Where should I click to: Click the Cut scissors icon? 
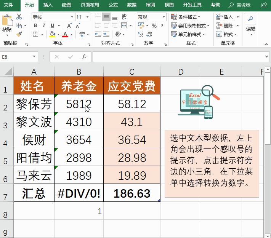[x=19, y=17]
